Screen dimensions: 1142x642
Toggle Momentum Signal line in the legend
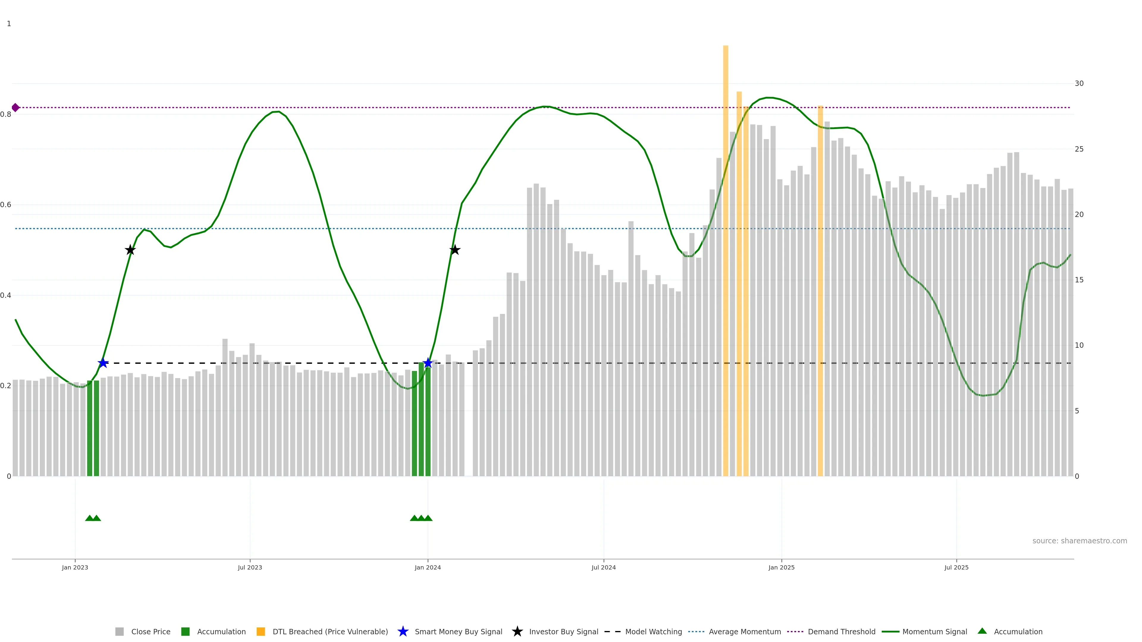point(934,632)
